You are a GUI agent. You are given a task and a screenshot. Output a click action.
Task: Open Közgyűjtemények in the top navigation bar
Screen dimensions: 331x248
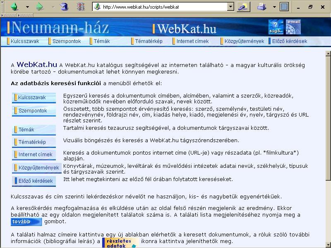pyautogui.click(x=242, y=41)
